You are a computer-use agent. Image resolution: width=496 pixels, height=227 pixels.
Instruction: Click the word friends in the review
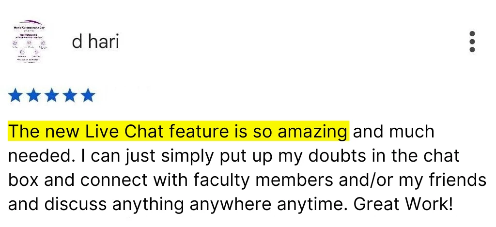pos(457,180)
